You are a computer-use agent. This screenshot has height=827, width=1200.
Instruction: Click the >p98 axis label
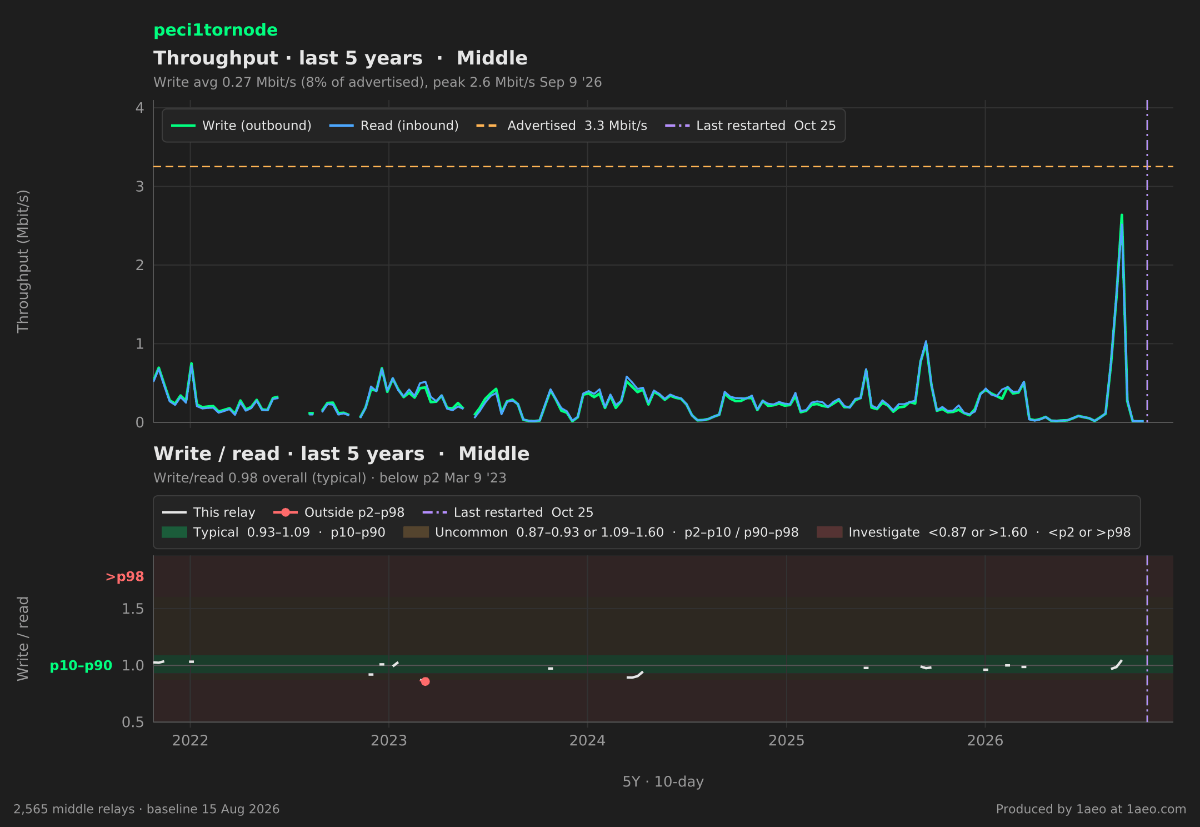point(124,577)
